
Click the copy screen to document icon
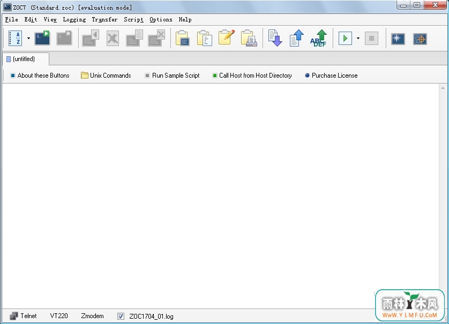(x=134, y=38)
